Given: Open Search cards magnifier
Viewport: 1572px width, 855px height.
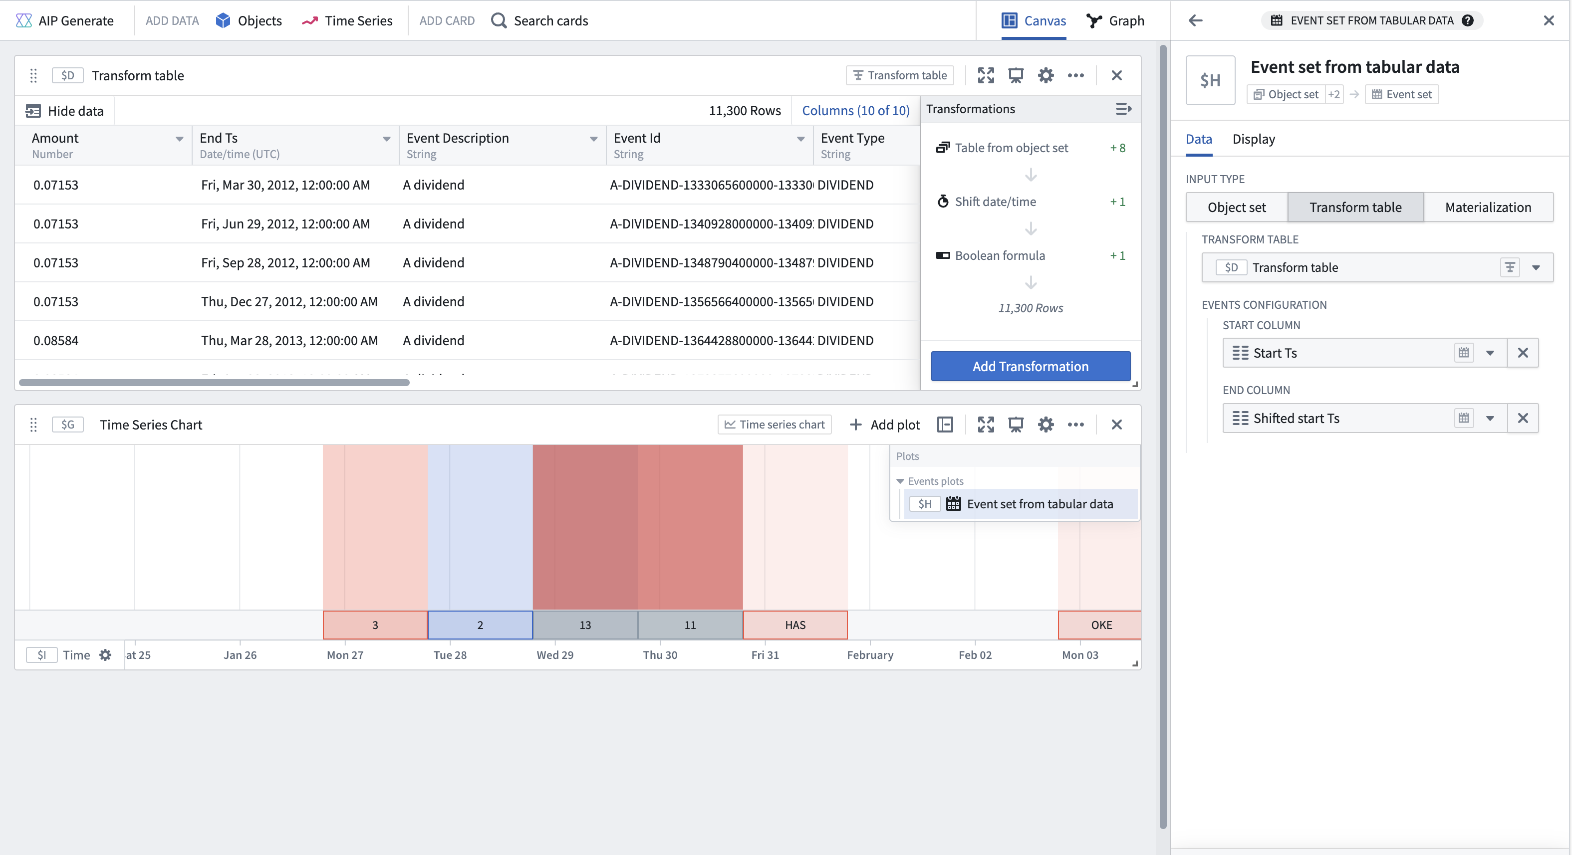Looking at the screenshot, I should [499, 21].
